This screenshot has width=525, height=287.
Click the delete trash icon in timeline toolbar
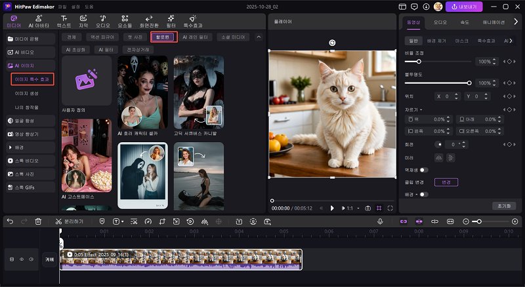point(38,221)
